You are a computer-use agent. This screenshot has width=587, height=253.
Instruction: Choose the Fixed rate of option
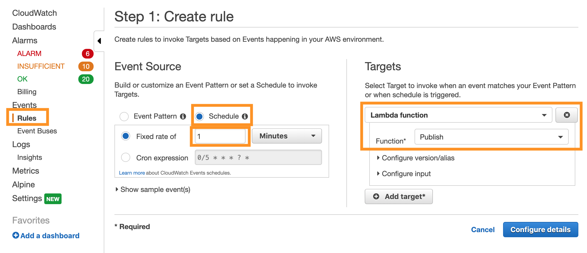(126, 136)
